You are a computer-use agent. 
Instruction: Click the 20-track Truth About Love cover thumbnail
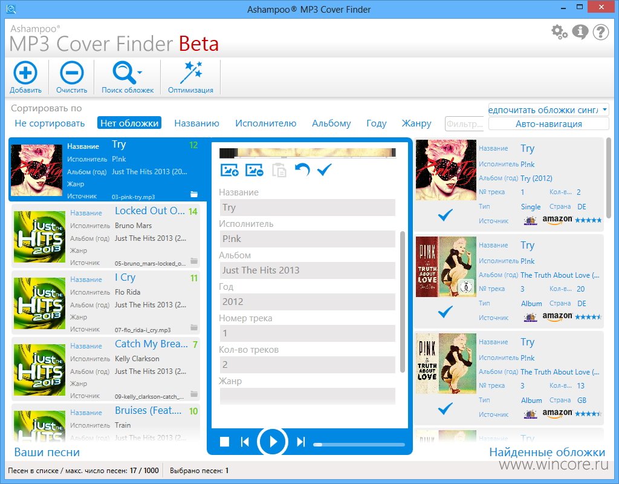446,267
